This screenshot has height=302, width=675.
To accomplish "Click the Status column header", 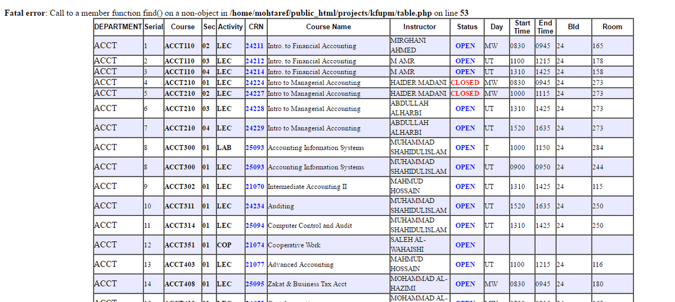I will tap(467, 27).
